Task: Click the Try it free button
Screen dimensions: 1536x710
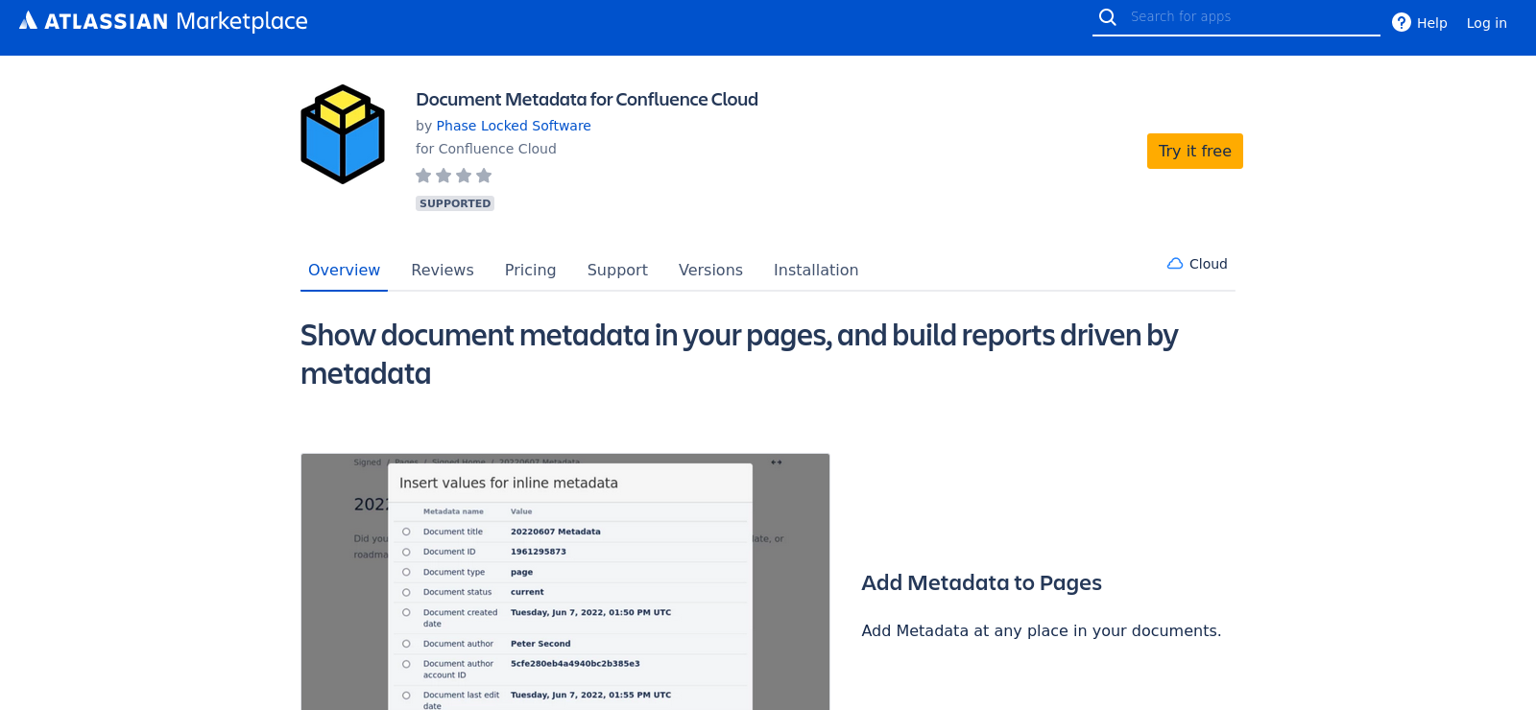Action: (x=1195, y=151)
